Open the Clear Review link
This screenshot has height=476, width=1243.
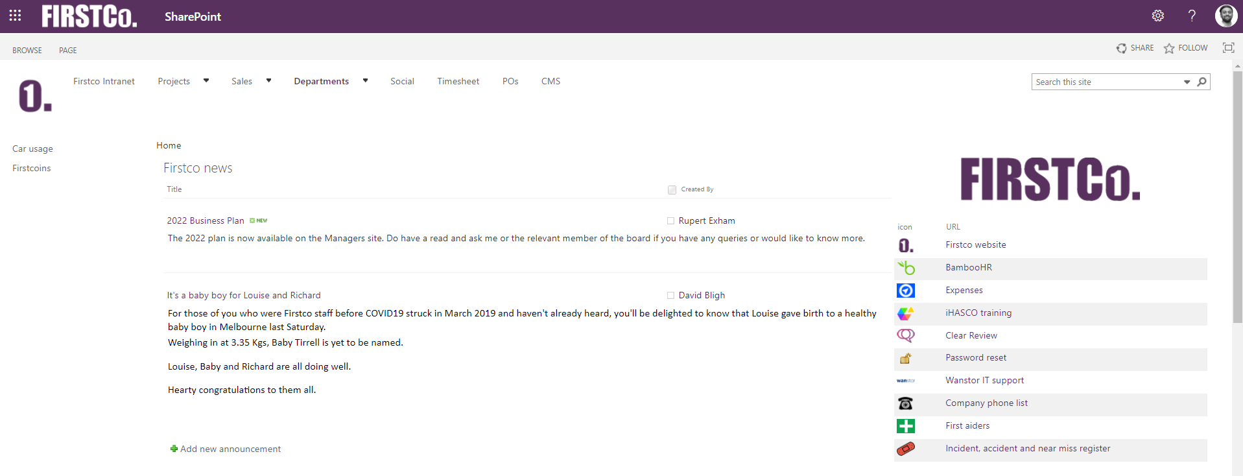pyautogui.click(x=971, y=335)
